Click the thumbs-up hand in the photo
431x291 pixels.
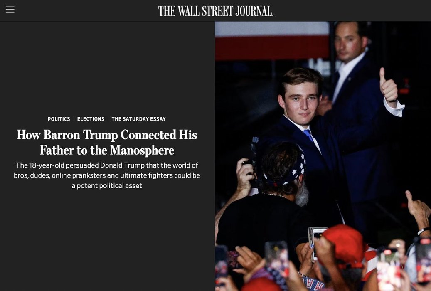[388, 86]
